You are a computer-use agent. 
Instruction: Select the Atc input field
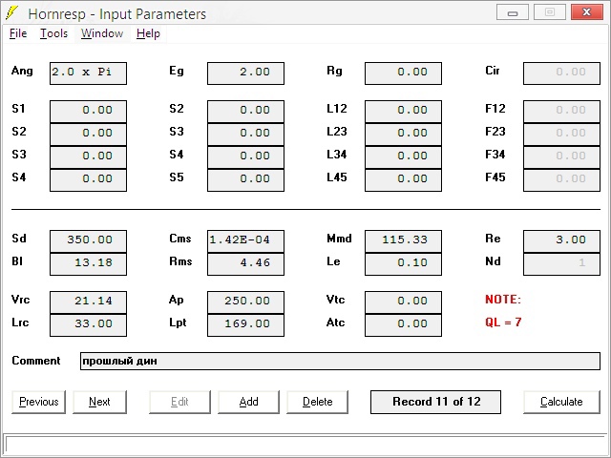(403, 325)
